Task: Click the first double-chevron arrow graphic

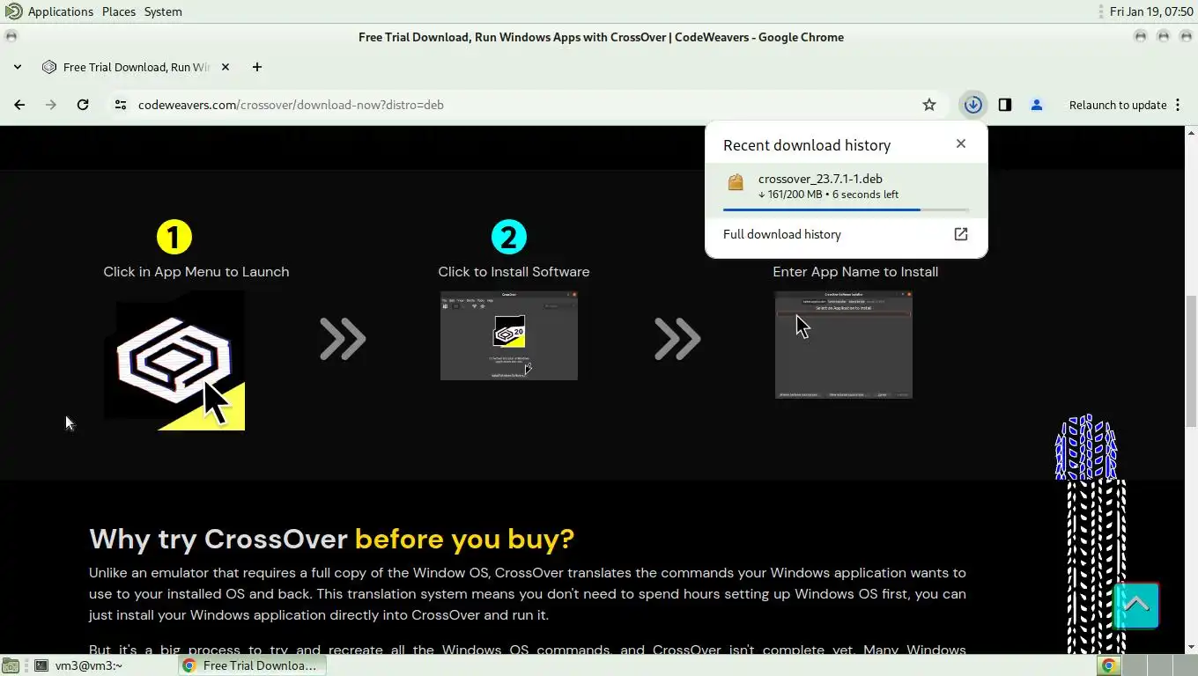Action: click(343, 339)
